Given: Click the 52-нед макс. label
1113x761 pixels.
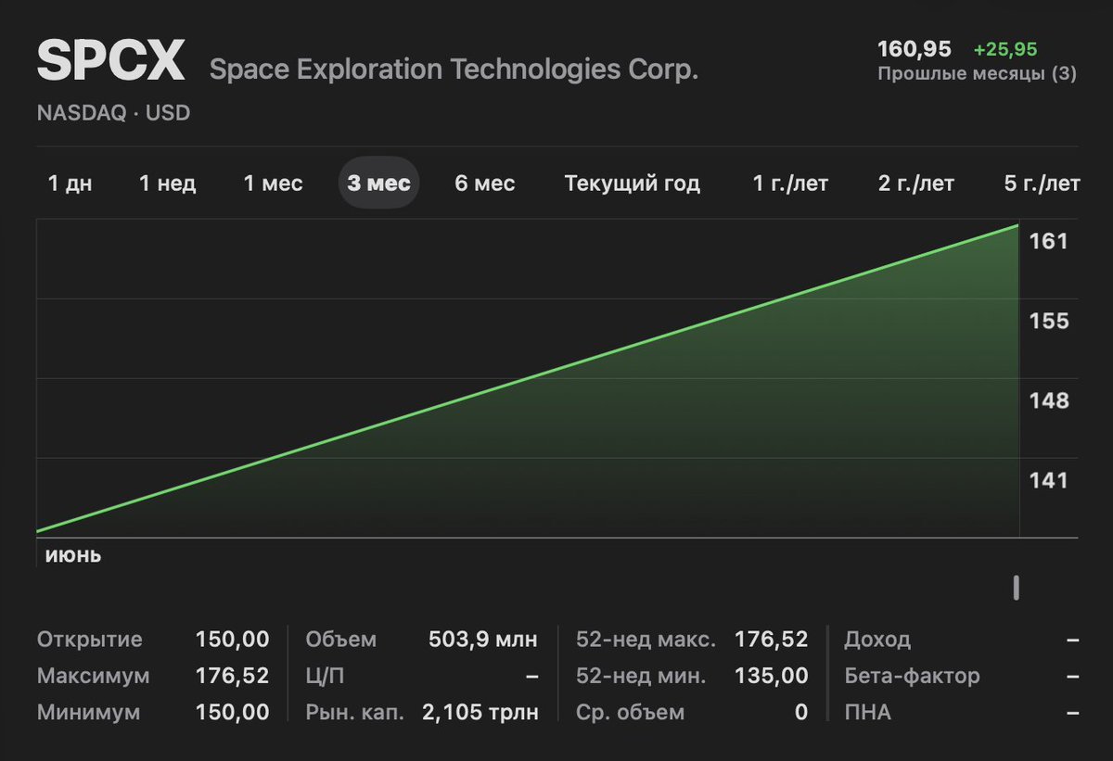Looking at the screenshot, I should click(646, 640).
